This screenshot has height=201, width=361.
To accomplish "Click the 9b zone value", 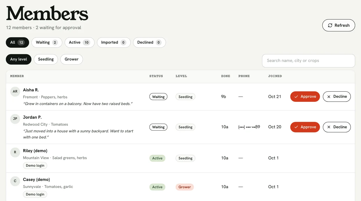I will [224, 97].
